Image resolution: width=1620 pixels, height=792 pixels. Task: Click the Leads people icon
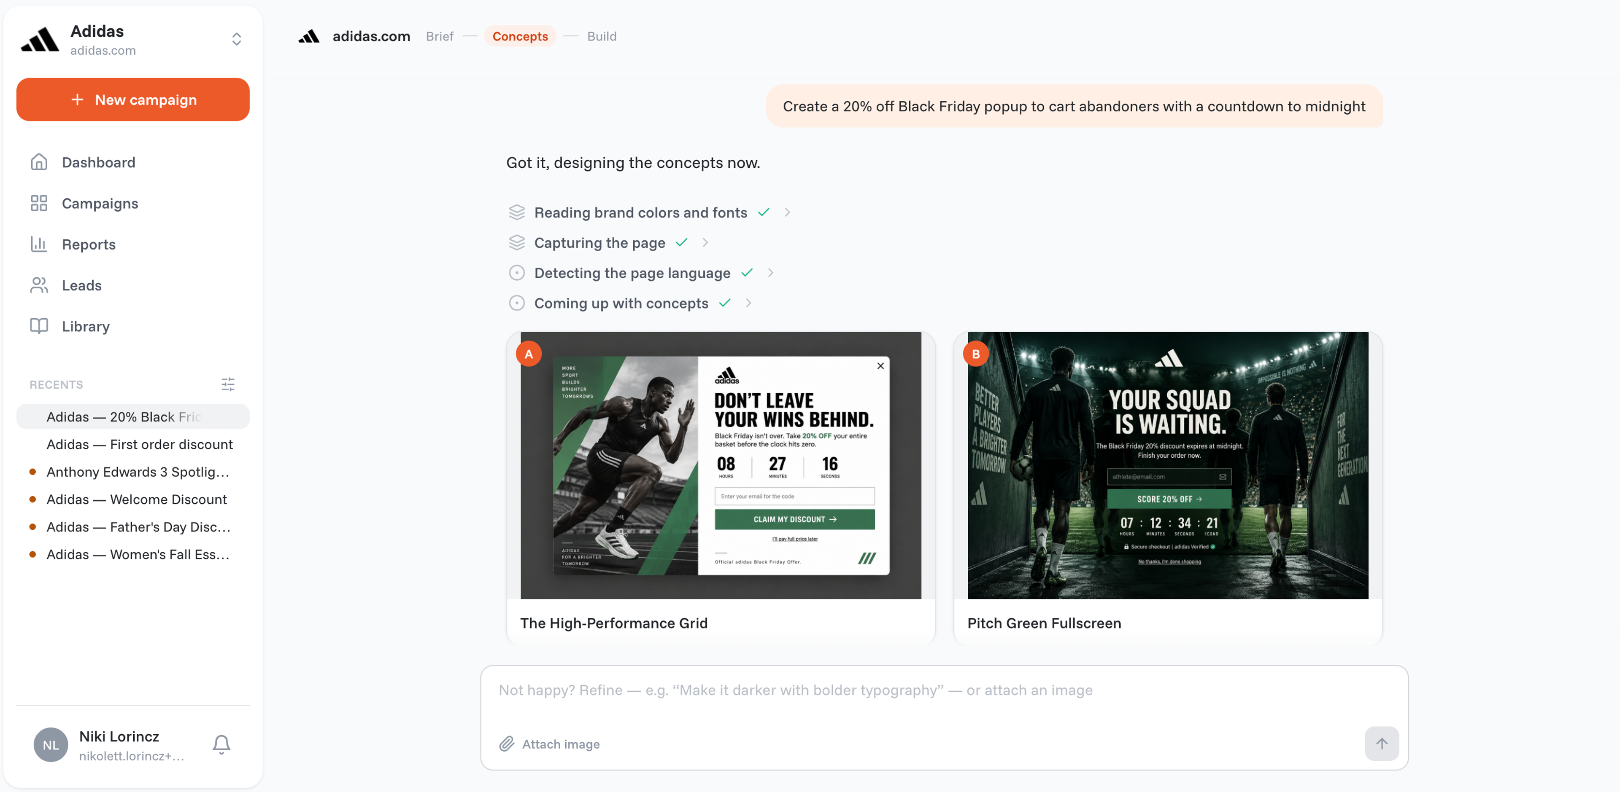(x=39, y=285)
